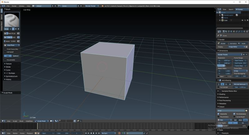This screenshot has height=135, width=249.
Task: Add a render preset with plus
Action: click(244, 55)
